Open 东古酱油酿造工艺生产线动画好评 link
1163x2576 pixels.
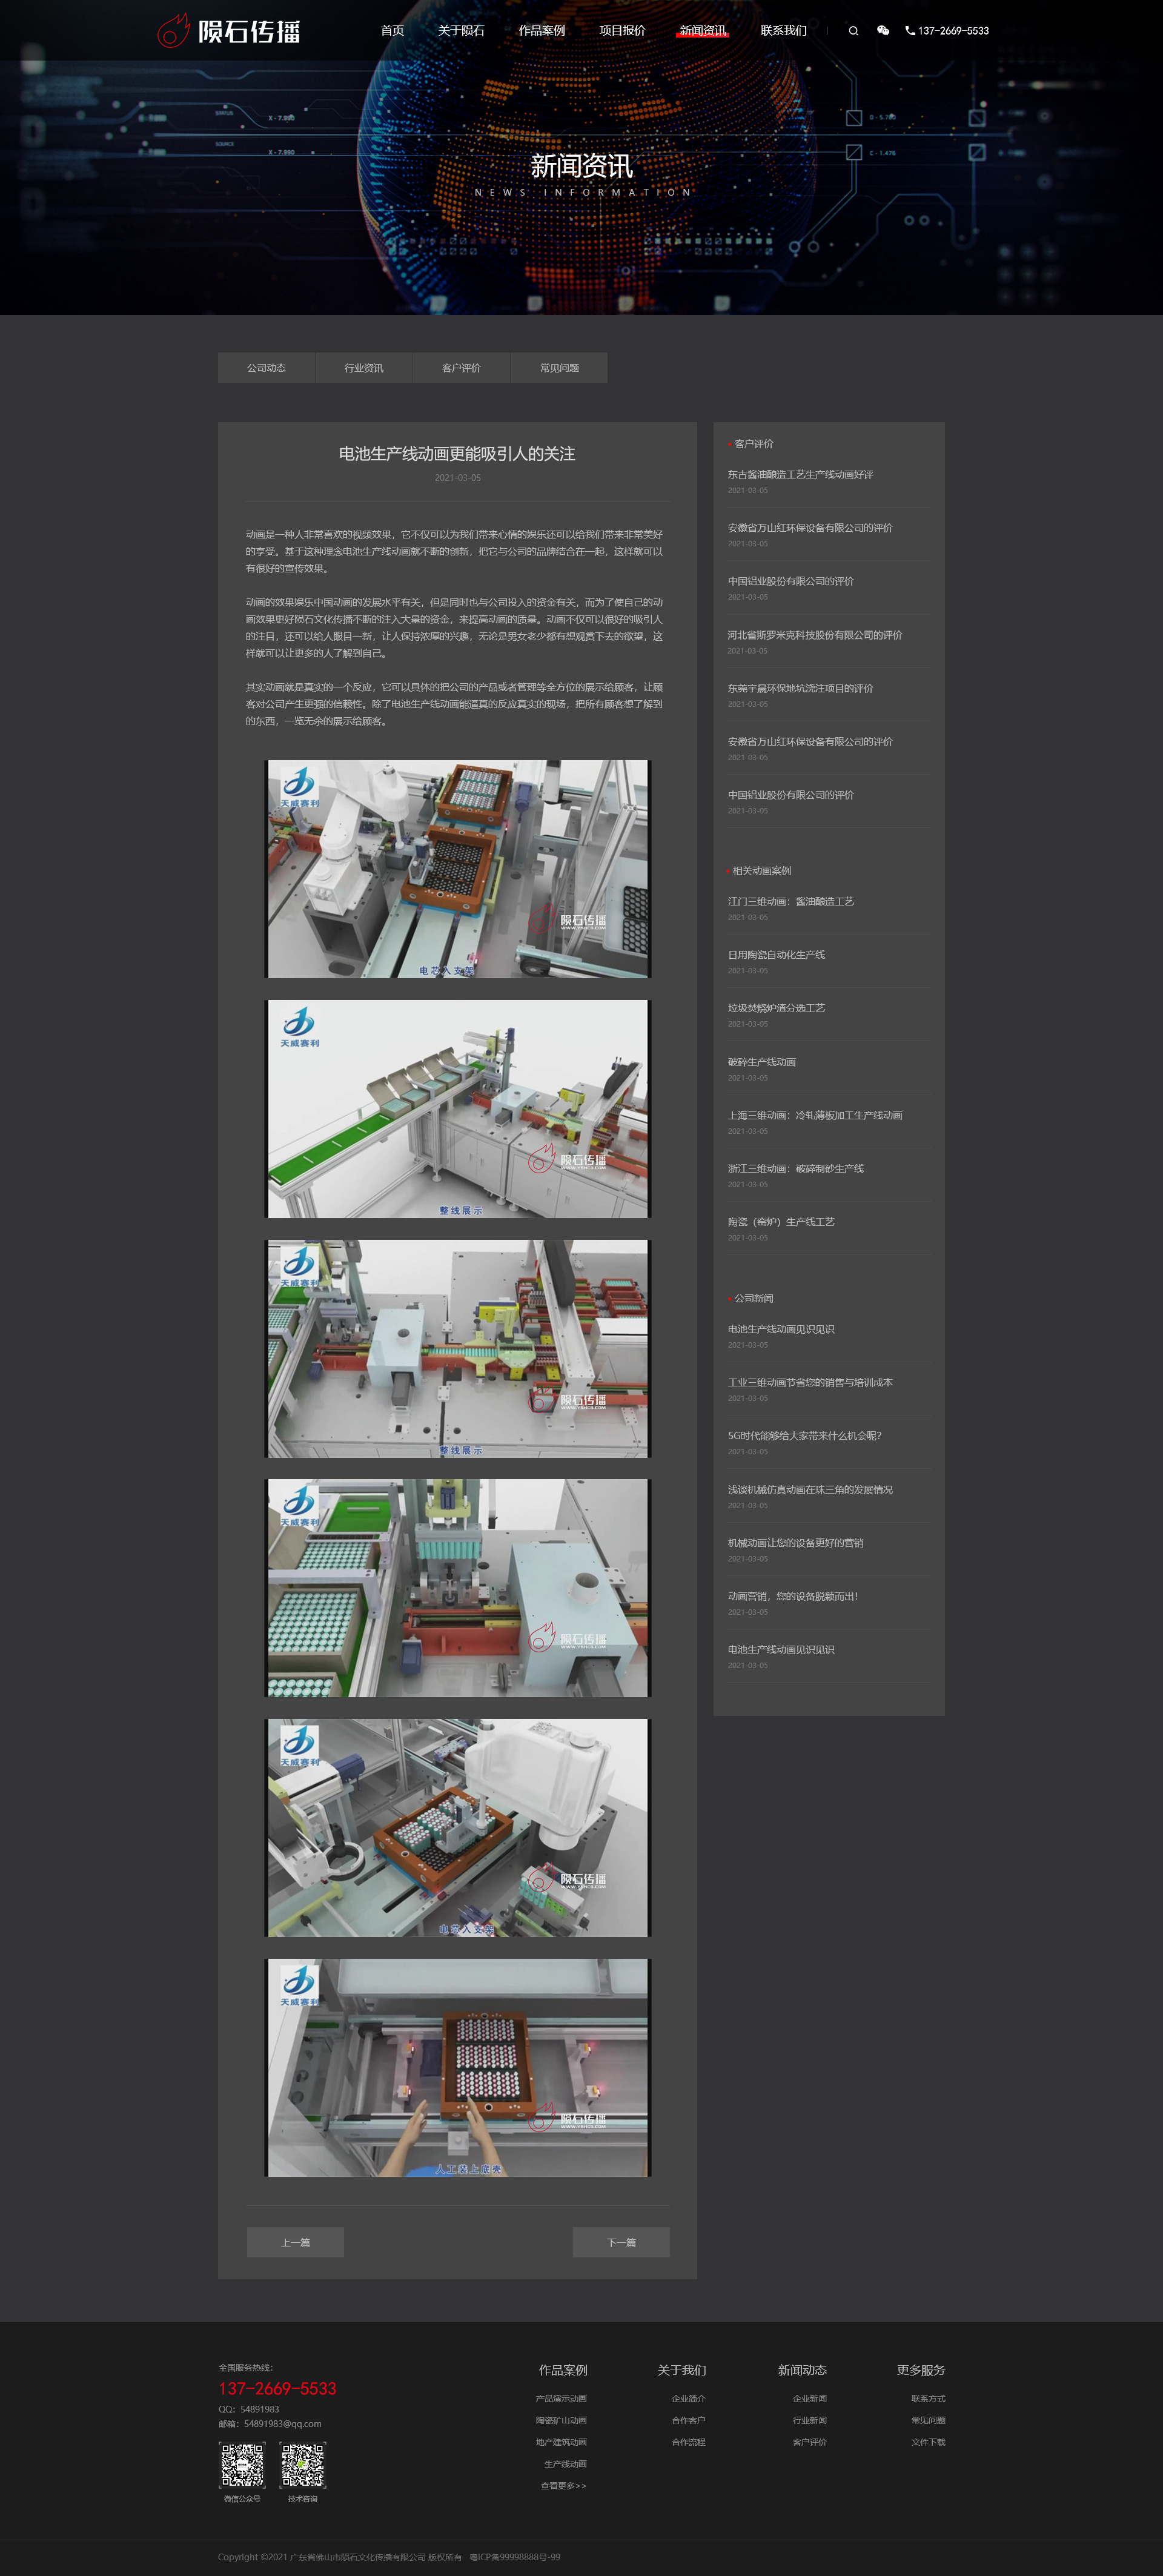click(800, 475)
